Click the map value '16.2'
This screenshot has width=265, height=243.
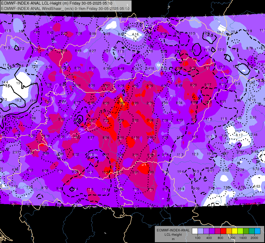click(x=18, y=100)
